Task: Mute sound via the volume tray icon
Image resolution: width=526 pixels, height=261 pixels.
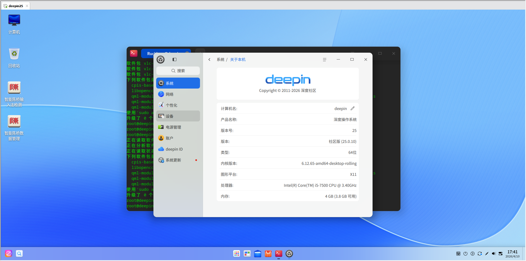Action: tap(494, 254)
